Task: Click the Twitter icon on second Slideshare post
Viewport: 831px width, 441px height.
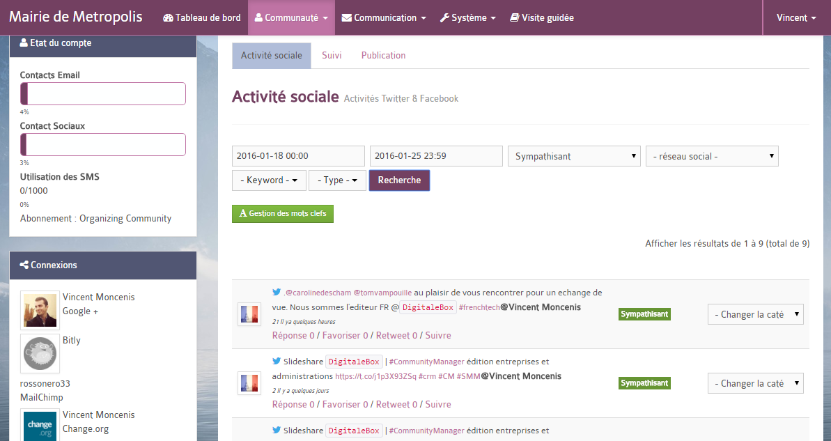Action: [x=277, y=431]
